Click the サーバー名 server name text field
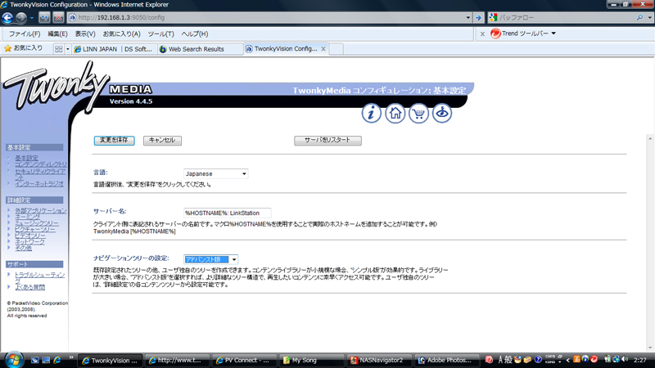This screenshot has width=655, height=368. point(227,213)
